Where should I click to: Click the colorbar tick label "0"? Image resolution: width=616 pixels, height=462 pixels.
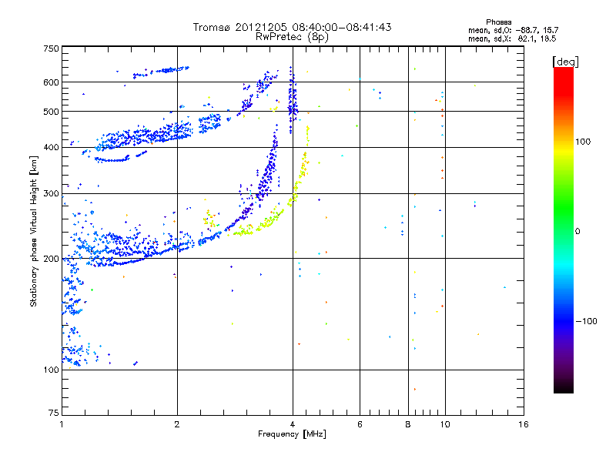point(577,232)
